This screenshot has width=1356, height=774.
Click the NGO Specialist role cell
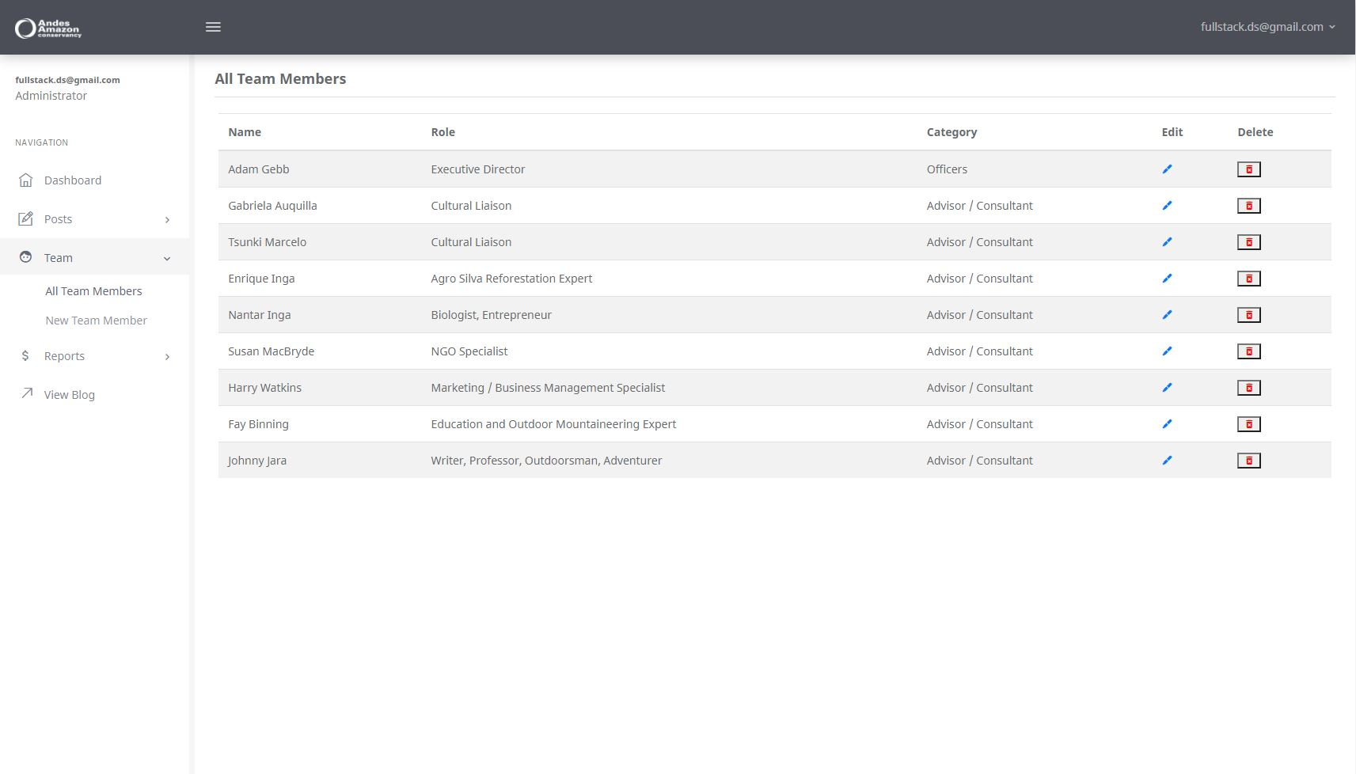click(469, 351)
